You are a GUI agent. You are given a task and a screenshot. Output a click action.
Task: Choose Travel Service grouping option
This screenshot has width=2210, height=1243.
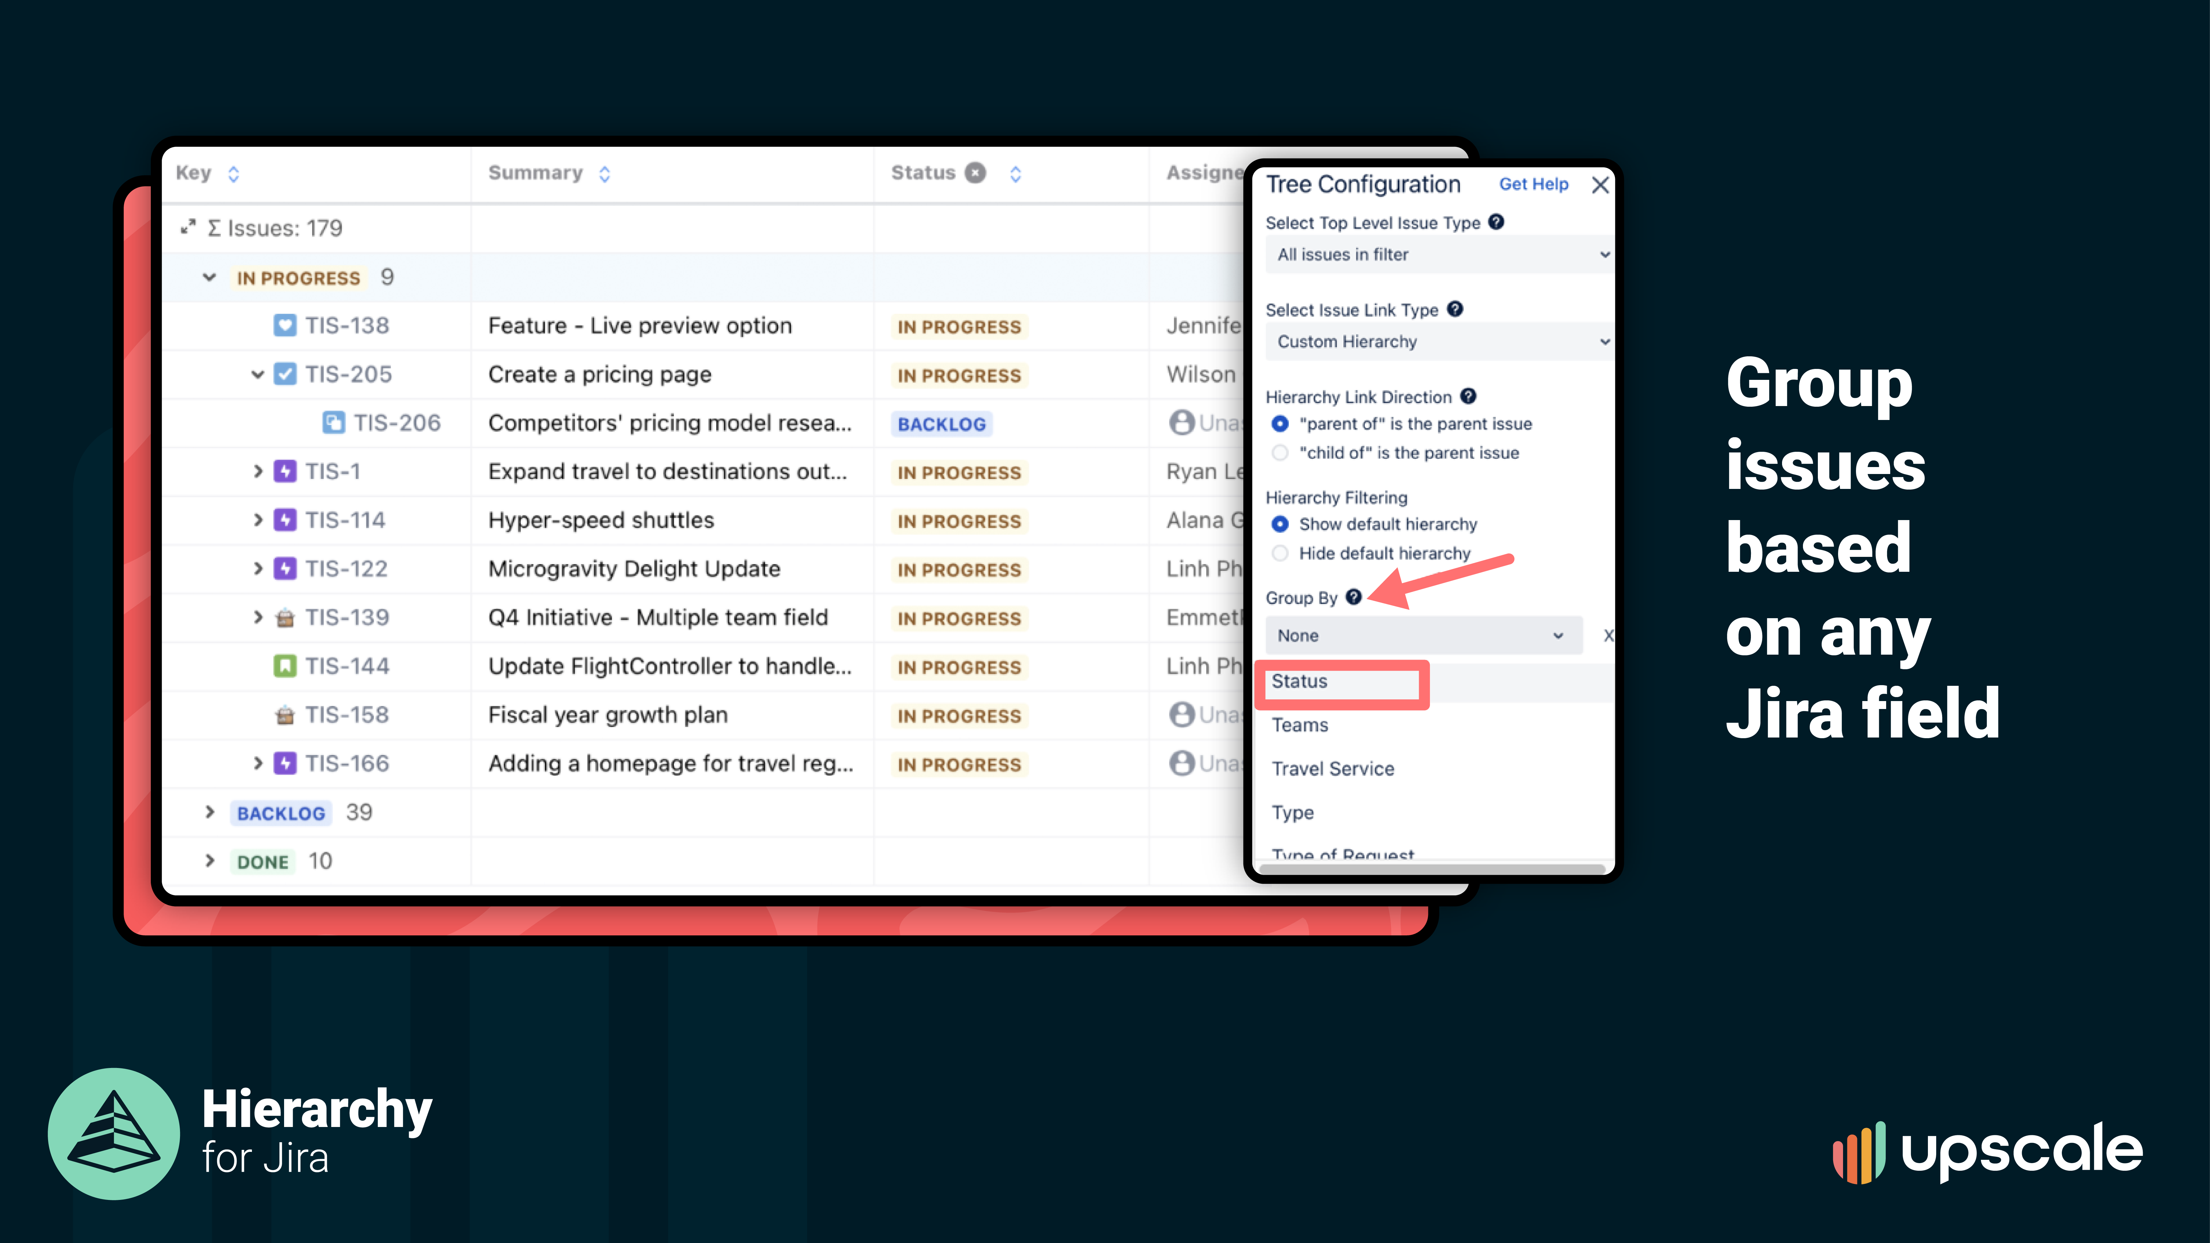click(1332, 769)
